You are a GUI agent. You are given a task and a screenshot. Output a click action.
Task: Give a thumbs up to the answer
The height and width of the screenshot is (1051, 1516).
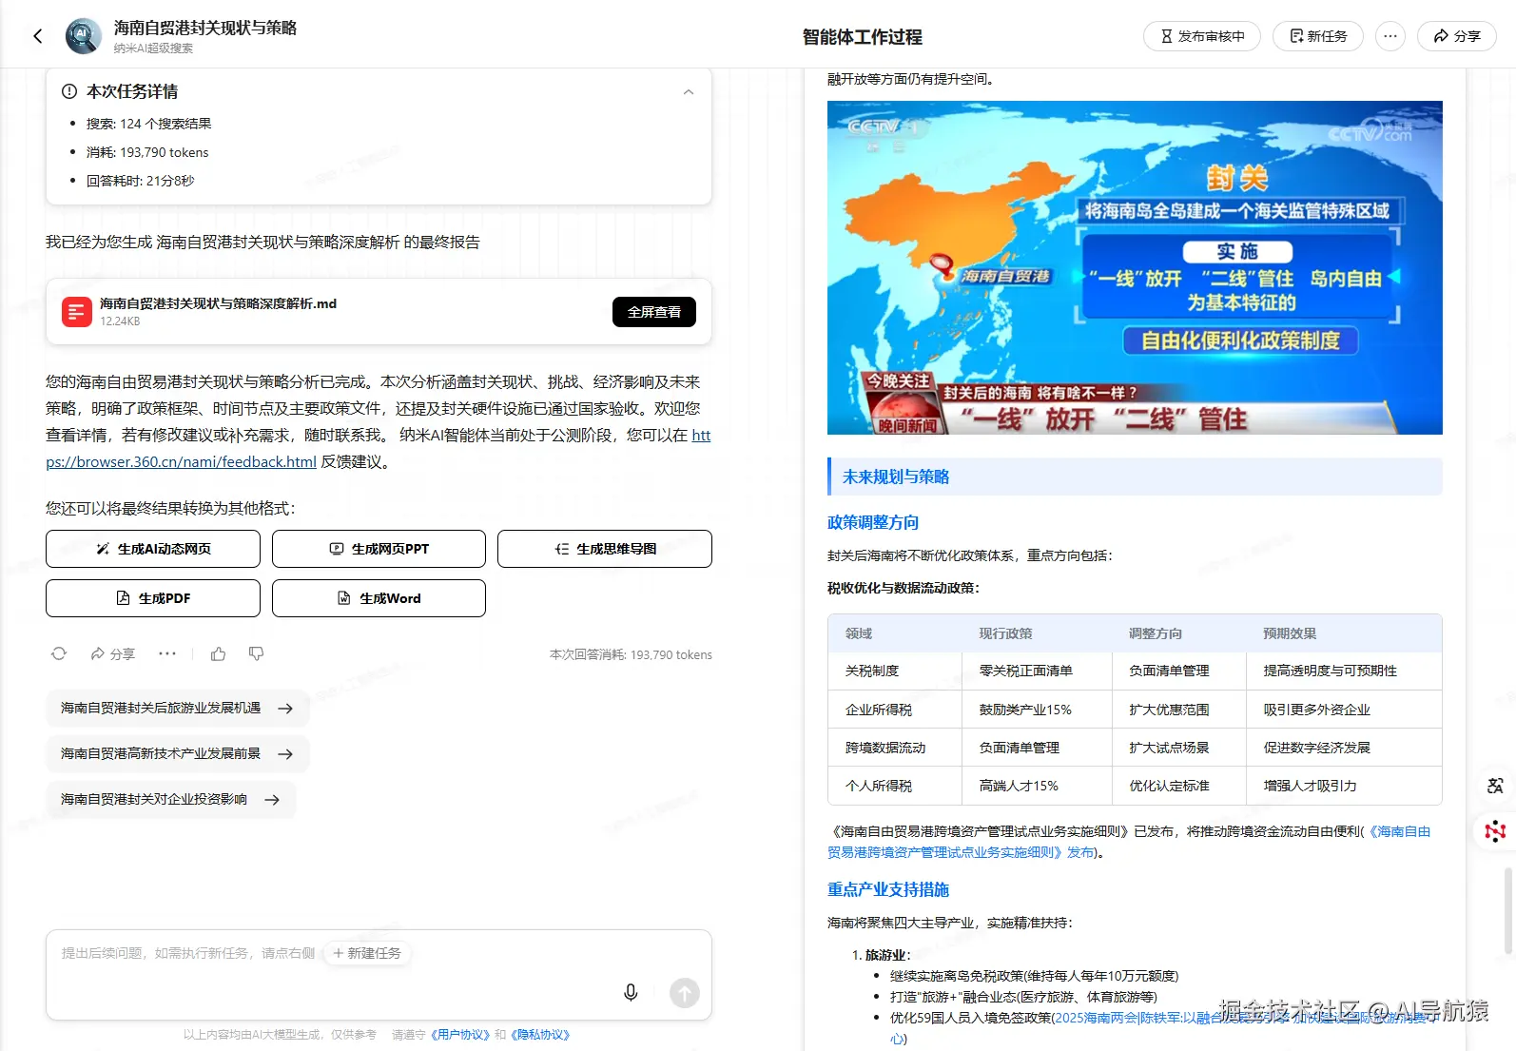coord(219,653)
